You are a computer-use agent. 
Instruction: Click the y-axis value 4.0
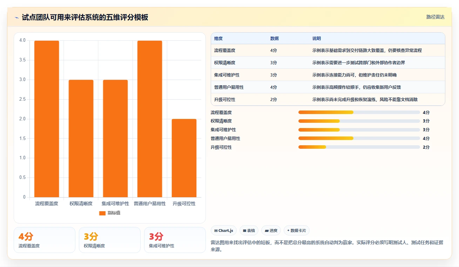(22, 40)
